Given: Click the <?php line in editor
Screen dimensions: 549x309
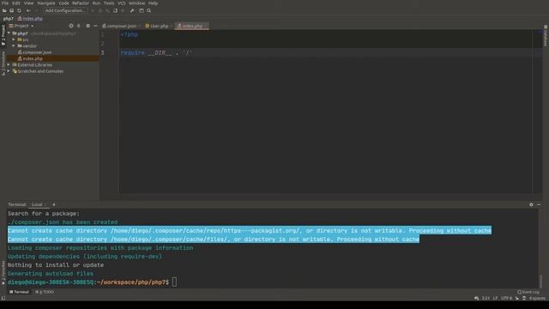Looking at the screenshot, I should point(130,34).
